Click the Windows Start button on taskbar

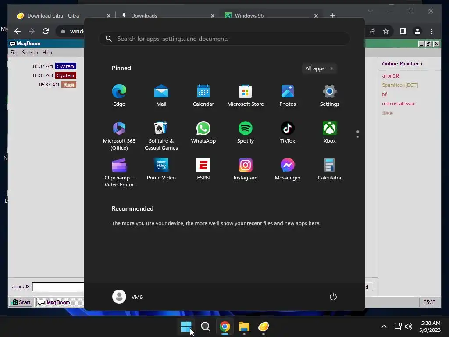point(186,326)
